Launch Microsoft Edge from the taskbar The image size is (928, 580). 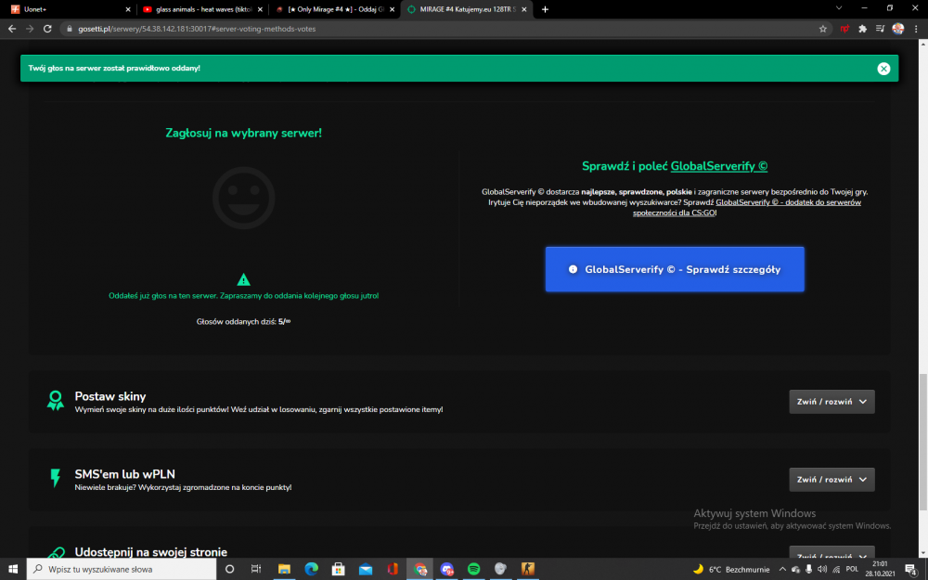coord(311,569)
